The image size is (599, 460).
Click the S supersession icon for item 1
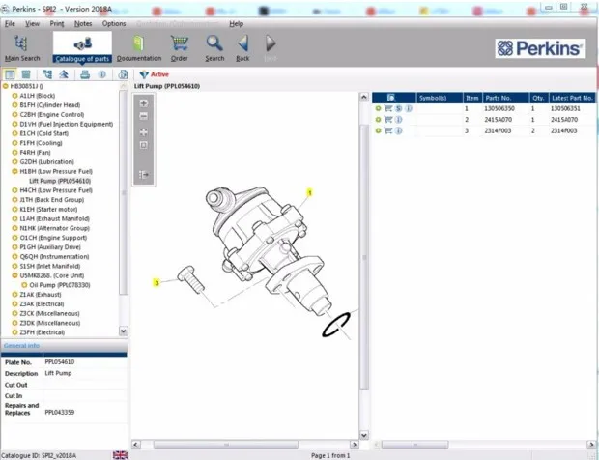point(398,108)
